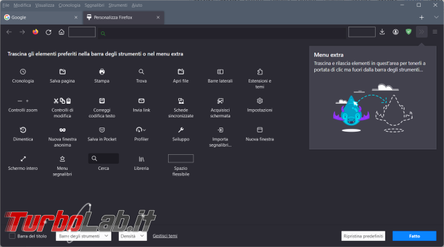Open the Aiuto menu
Screen dimensions: 444x247
tap(137, 5)
